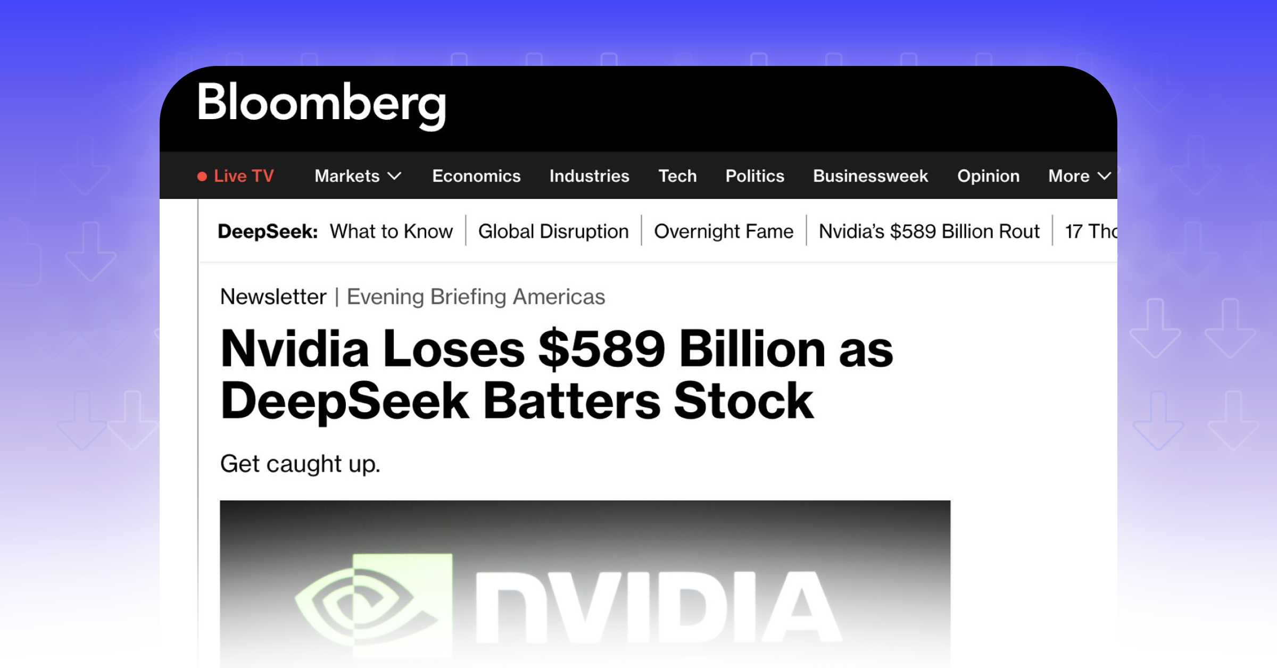This screenshot has width=1277, height=668.
Task: Go to the Economics section
Action: coord(476,176)
